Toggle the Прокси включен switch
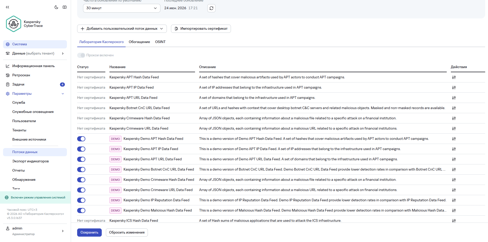 tap(81, 55)
